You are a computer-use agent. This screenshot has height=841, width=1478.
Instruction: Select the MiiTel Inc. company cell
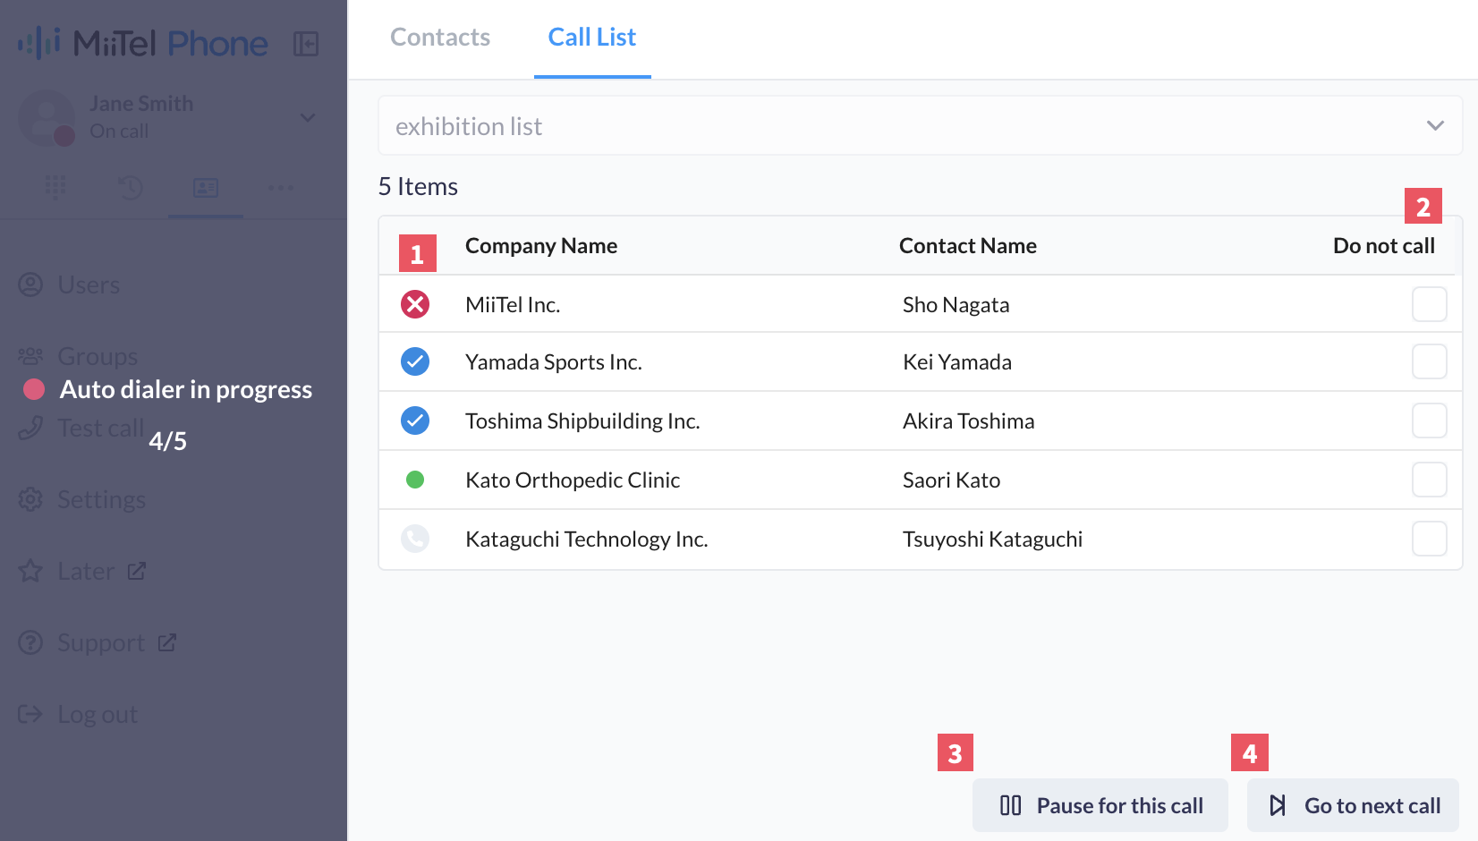pos(513,305)
